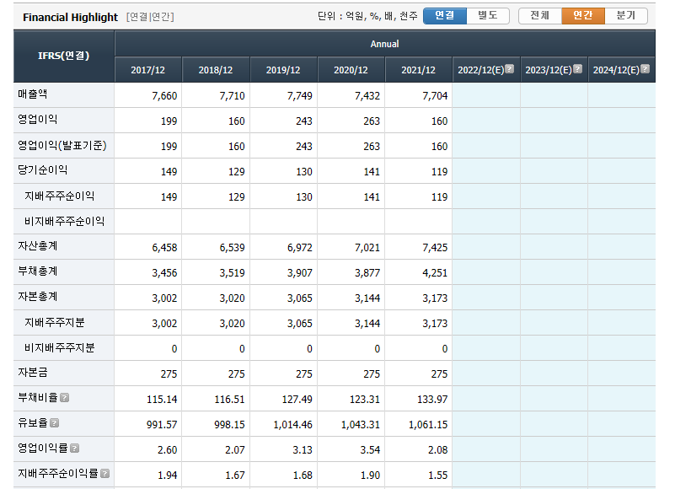This screenshot has width=675, height=489.
Task: Click the 비지배주주지분 row label
Action: click(59, 347)
